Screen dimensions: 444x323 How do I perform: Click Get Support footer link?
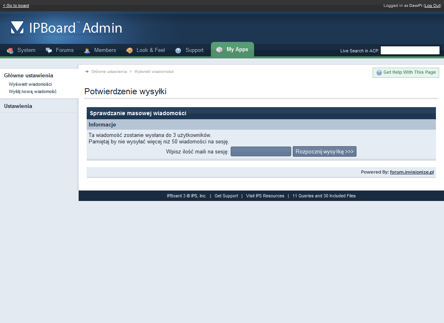(x=226, y=196)
